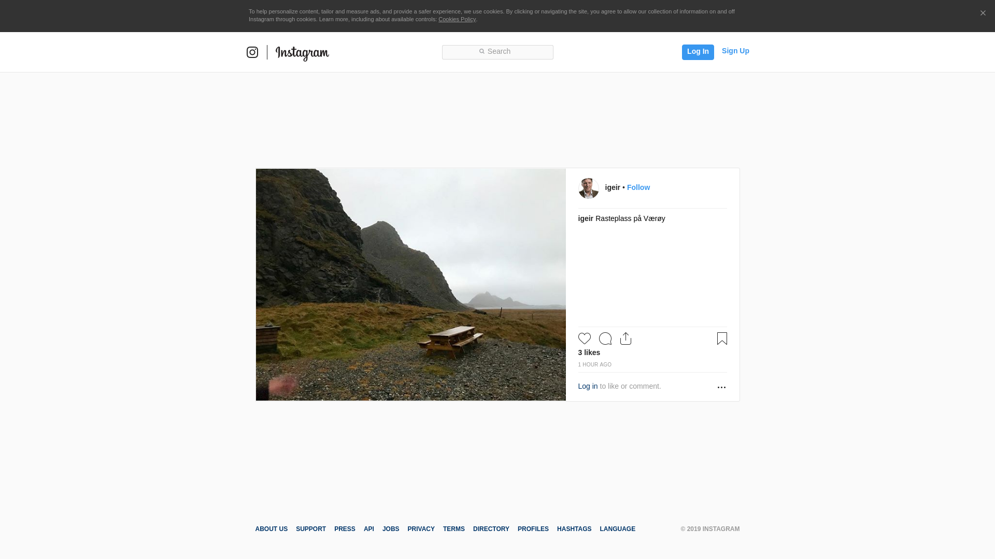Follow the igeir account
The width and height of the screenshot is (995, 559).
click(638, 187)
